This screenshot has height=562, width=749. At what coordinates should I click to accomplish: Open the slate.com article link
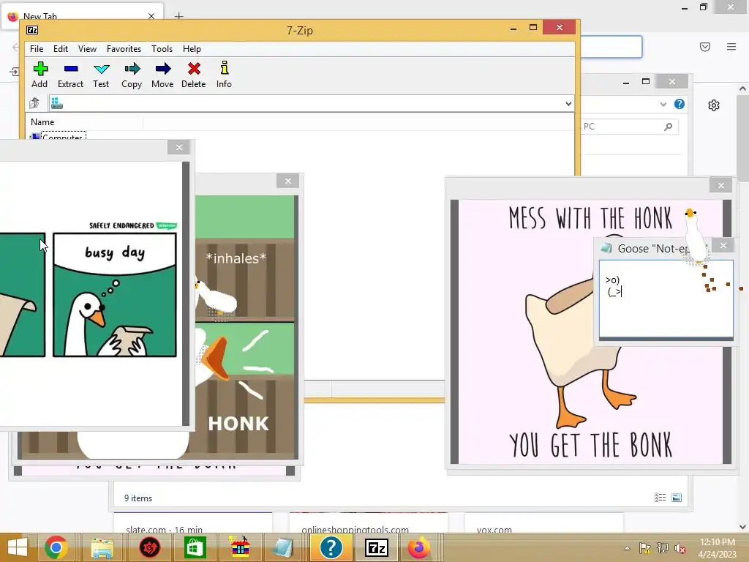[x=164, y=530]
